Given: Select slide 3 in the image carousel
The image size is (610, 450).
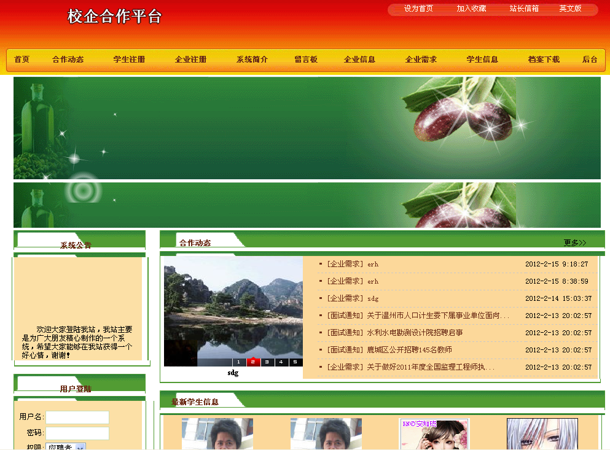Looking at the screenshot, I should pos(267,362).
